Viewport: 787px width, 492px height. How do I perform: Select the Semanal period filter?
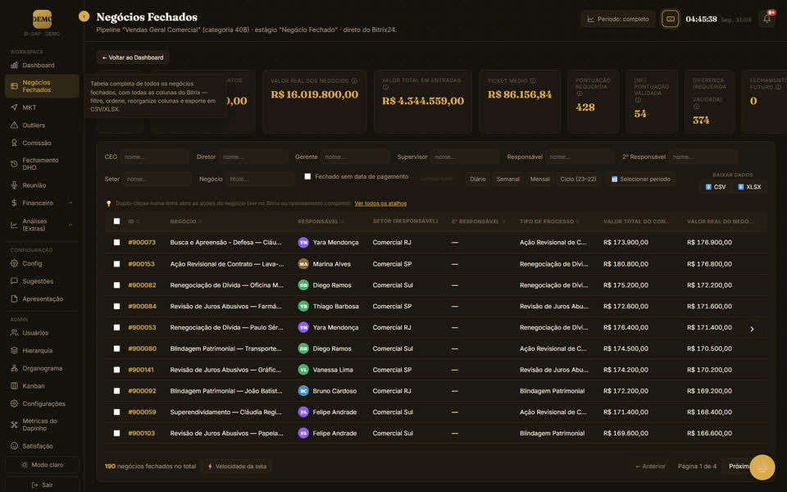point(508,180)
